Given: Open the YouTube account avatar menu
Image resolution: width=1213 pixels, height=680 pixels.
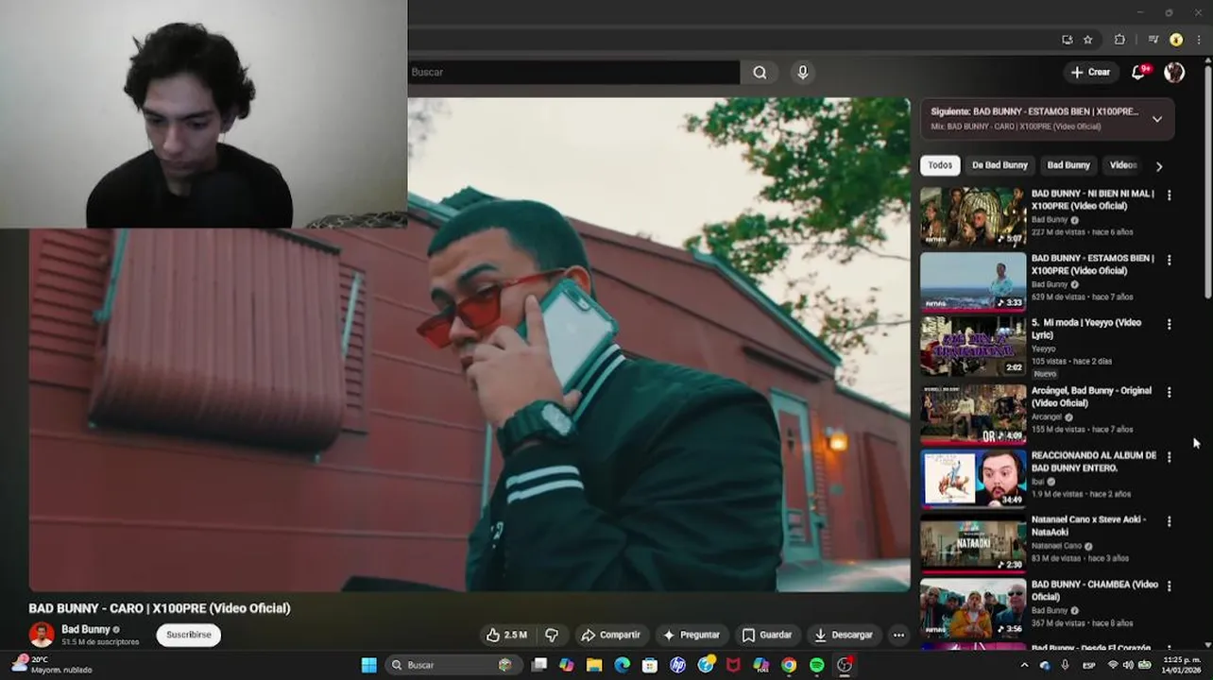Looking at the screenshot, I should pyautogui.click(x=1174, y=73).
